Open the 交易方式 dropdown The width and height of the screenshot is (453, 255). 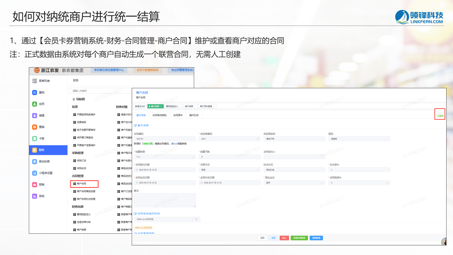230,170
